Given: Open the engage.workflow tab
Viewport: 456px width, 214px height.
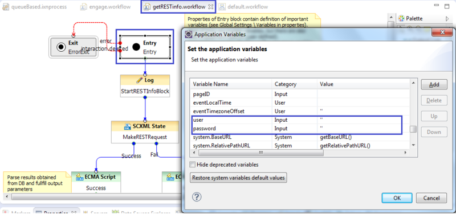Looking at the screenshot, I should click(x=105, y=7).
